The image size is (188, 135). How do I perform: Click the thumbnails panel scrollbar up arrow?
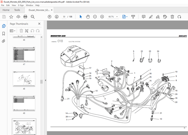coord(41,37)
